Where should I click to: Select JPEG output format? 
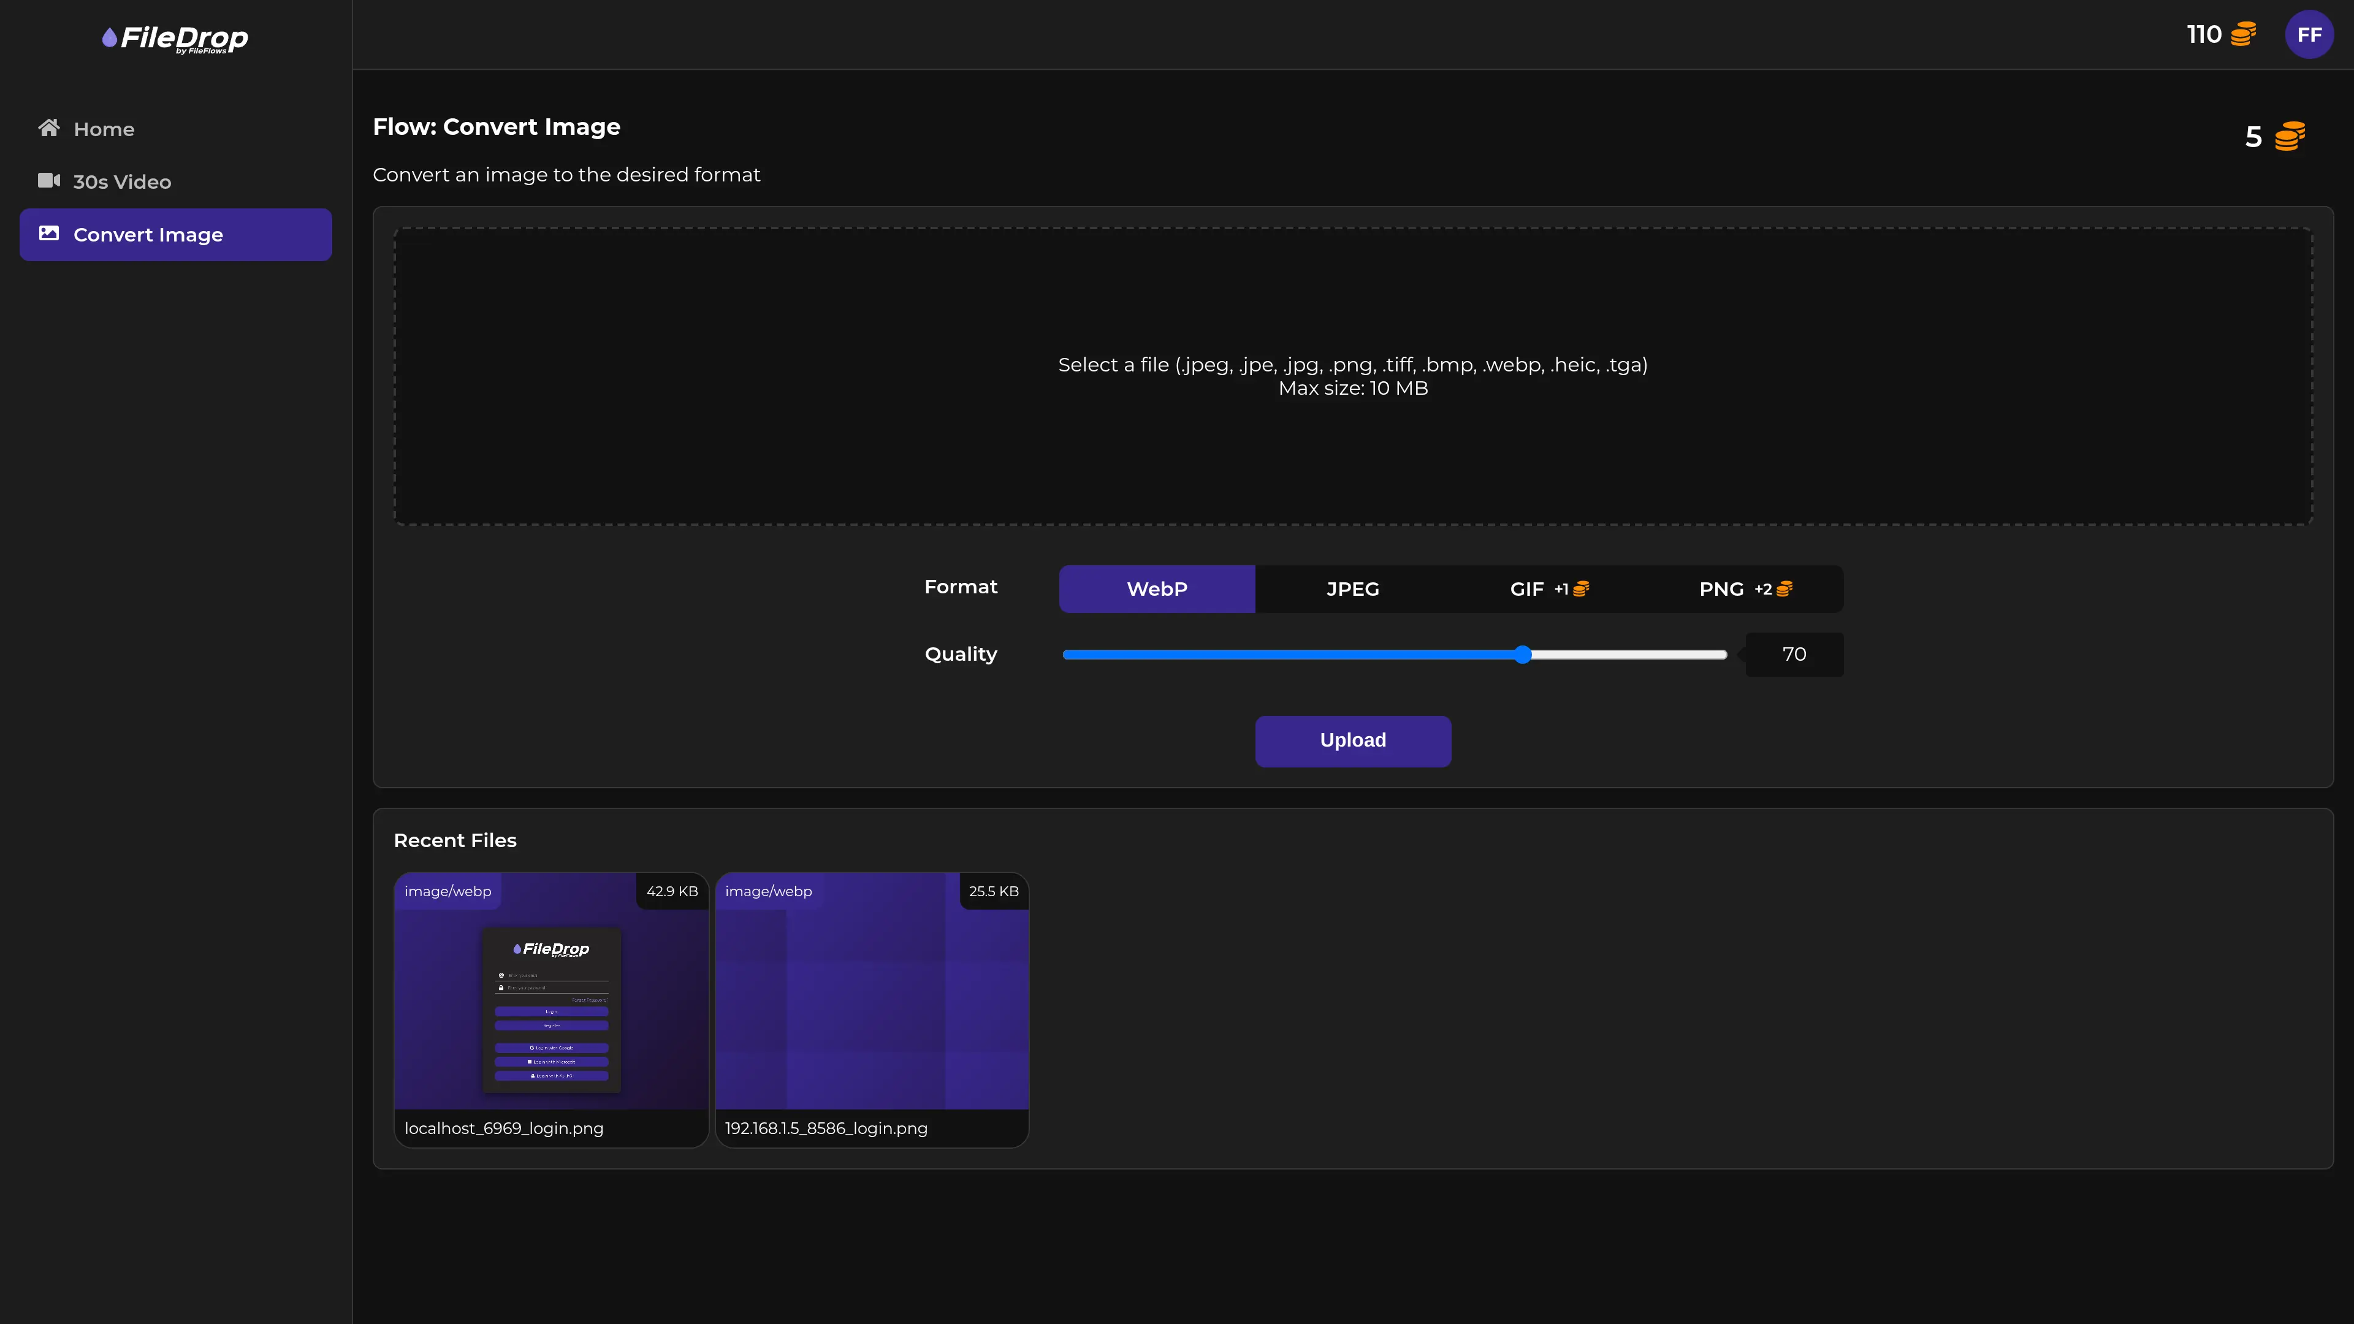1352,589
